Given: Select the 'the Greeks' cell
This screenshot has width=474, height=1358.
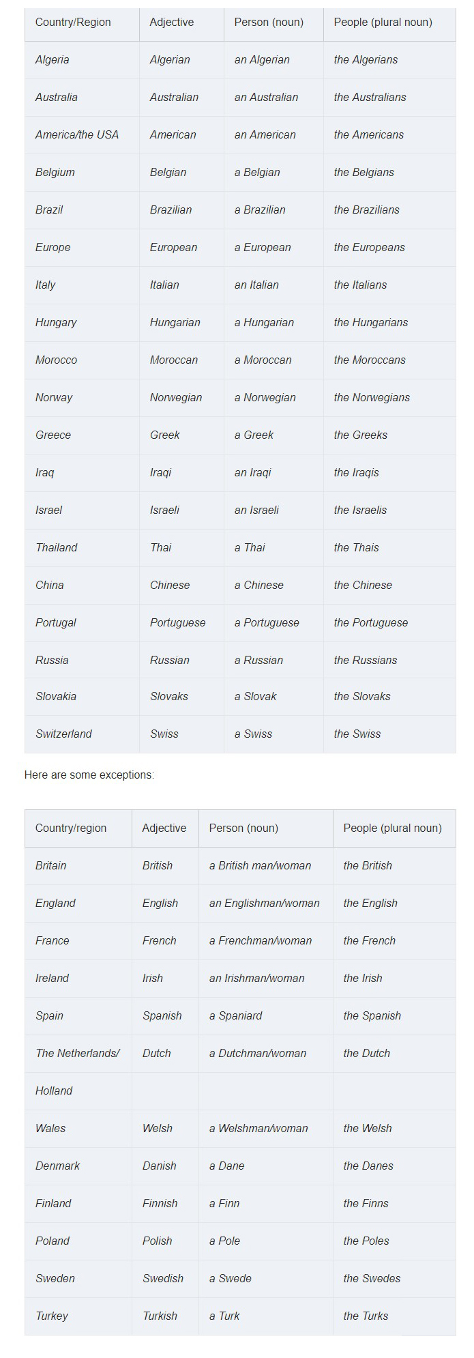Looking at the screenshot, I should (389, 435).
